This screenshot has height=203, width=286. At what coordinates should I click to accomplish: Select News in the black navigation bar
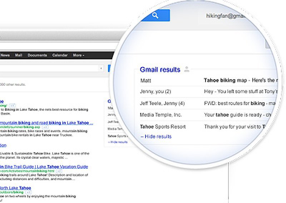pos(5,55)
